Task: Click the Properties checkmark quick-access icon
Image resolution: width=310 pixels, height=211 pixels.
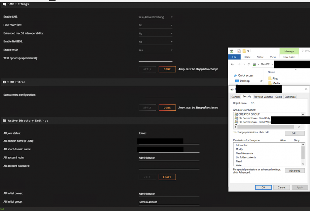Action: click(239, 51)
